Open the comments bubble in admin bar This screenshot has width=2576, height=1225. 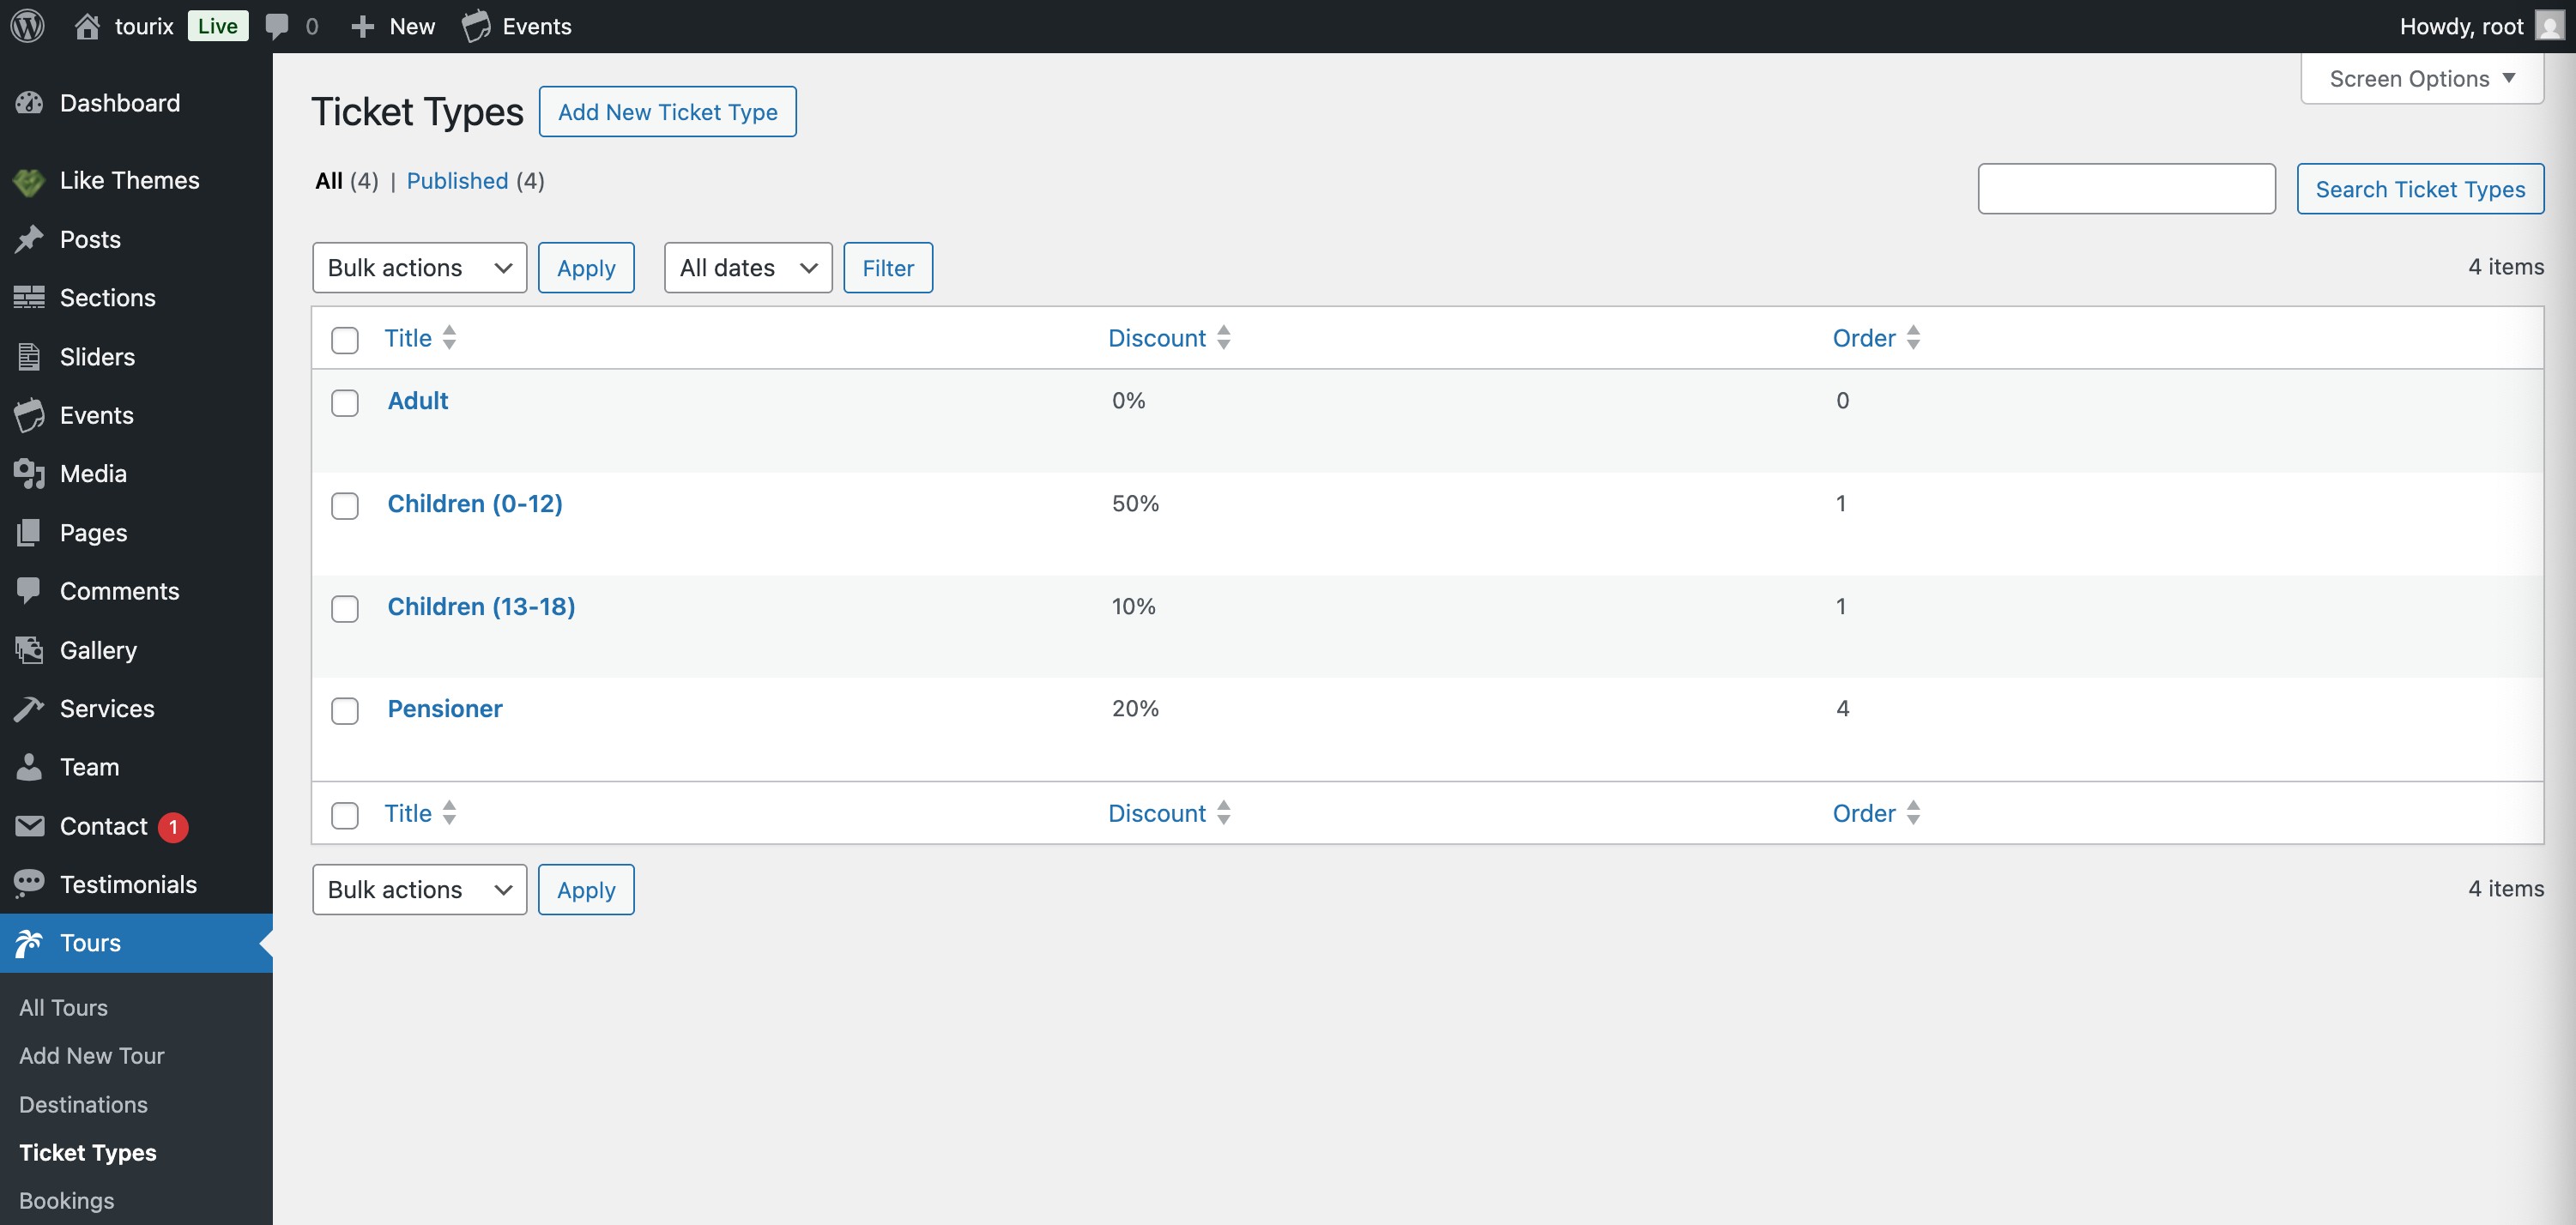coord(277,26)
